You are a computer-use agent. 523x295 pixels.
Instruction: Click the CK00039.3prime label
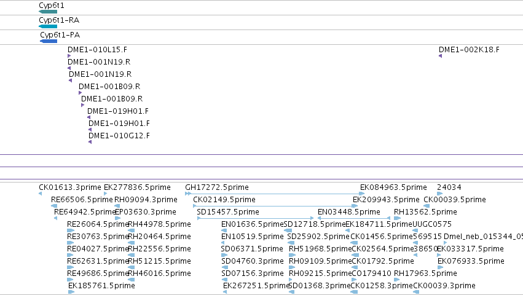click(x=444, y=286)
